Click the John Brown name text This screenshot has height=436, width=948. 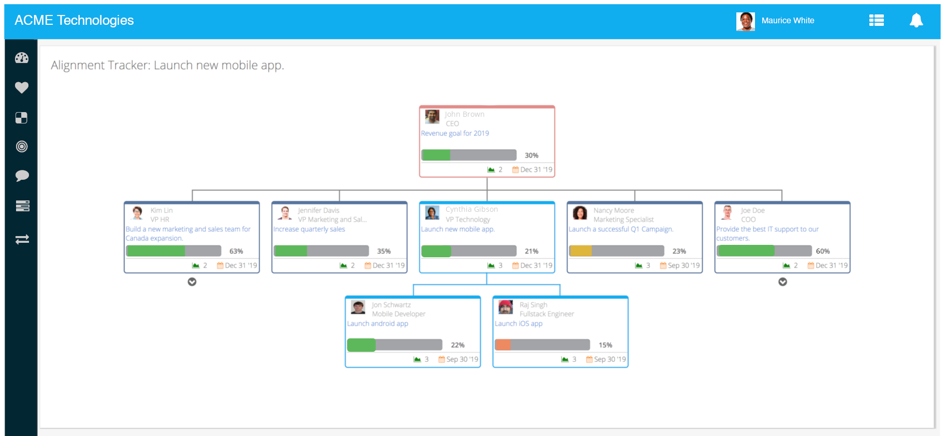(x=465, y=114)
